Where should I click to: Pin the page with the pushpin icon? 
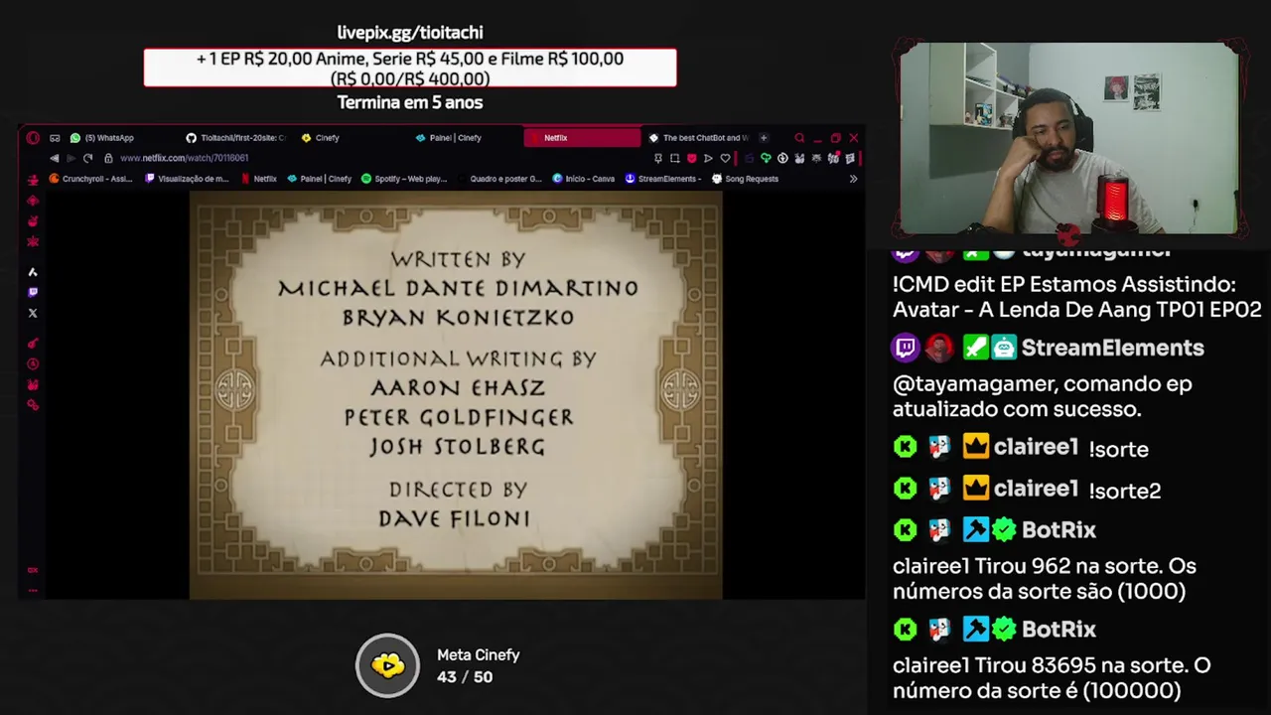tap(657, 158)
